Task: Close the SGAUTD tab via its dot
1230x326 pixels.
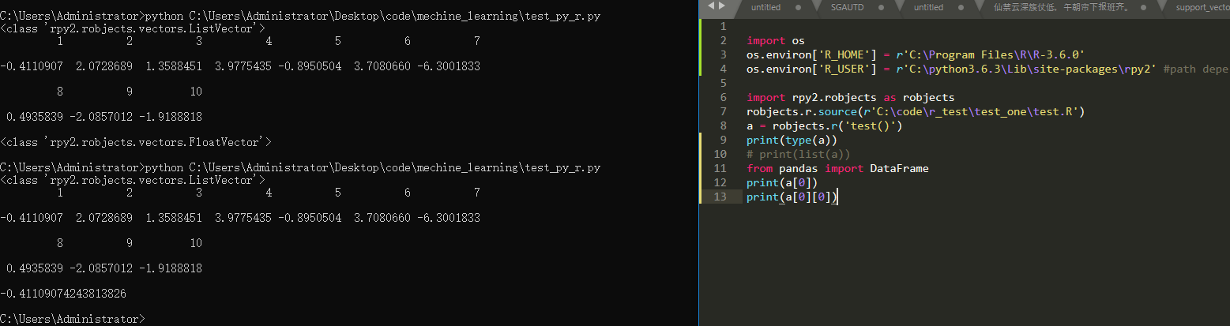Action: point(879,7)
